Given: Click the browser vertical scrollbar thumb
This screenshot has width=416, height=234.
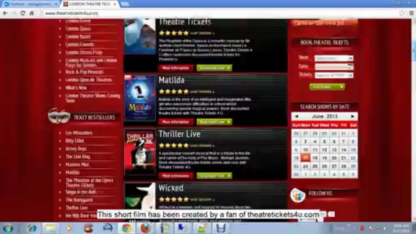Looking at the screenshot, I should click(x=414, y=51).
